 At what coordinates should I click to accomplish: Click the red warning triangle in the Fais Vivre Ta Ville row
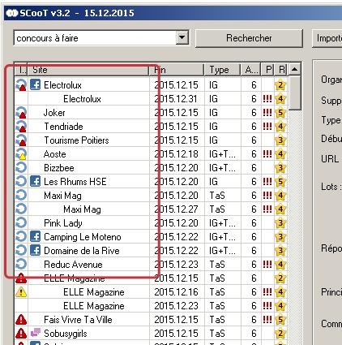pos(21,320)
